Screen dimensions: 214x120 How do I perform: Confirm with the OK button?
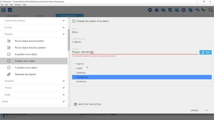tap(207, 110)
